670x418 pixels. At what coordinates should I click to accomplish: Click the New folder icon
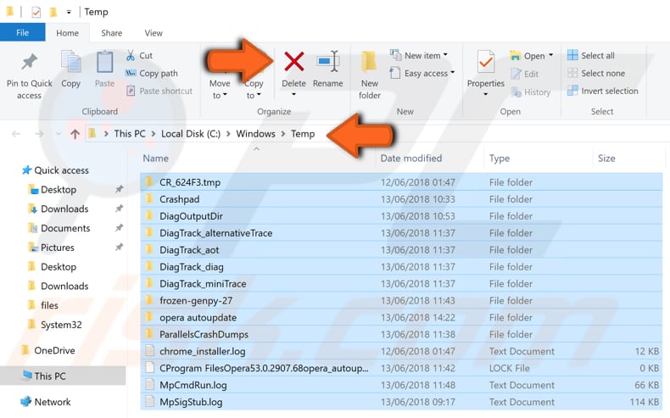pyautogui.click(x=369, y=63)
